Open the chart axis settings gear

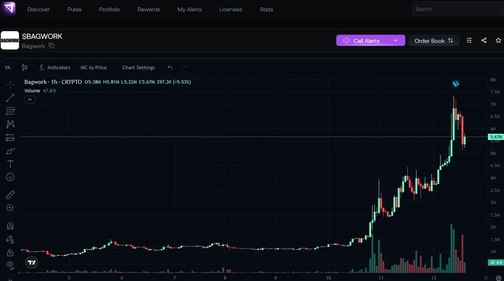(499, 278)
